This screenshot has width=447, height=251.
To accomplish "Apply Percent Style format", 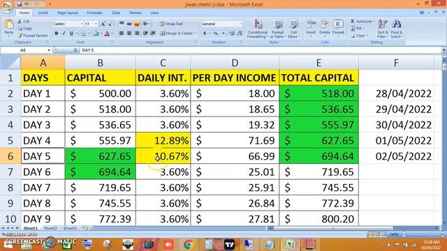I will (216, 33).
